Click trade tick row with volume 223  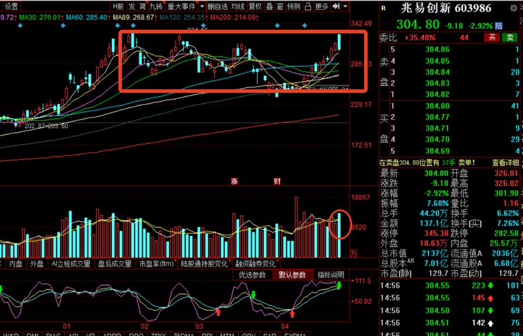coord(450,286)
